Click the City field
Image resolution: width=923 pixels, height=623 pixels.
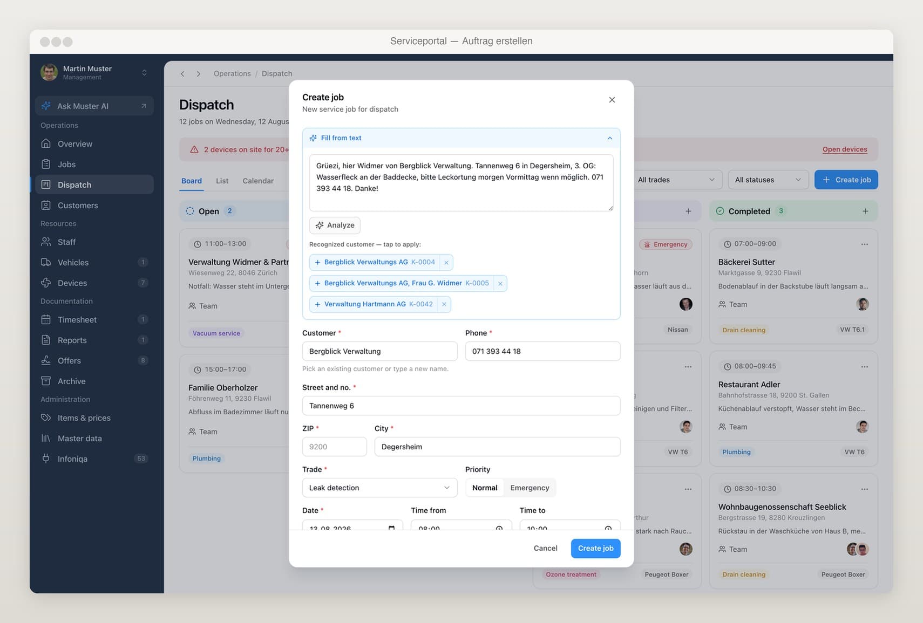(498, 447)
